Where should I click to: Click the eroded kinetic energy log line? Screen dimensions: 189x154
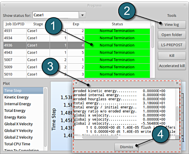pyautogui.click(x=120, y=91)
